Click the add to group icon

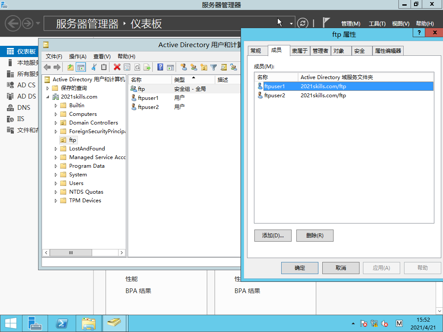click(234, 67)
